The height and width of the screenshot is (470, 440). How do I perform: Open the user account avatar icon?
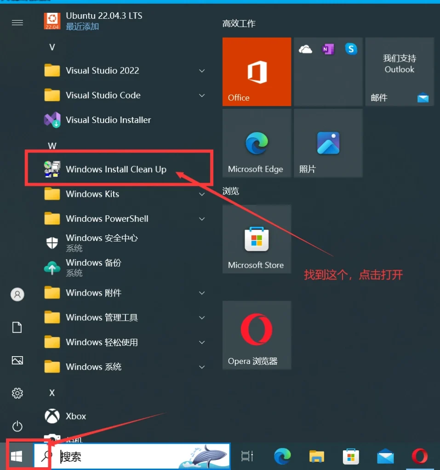pyautogui.click(x=17, y=295)
